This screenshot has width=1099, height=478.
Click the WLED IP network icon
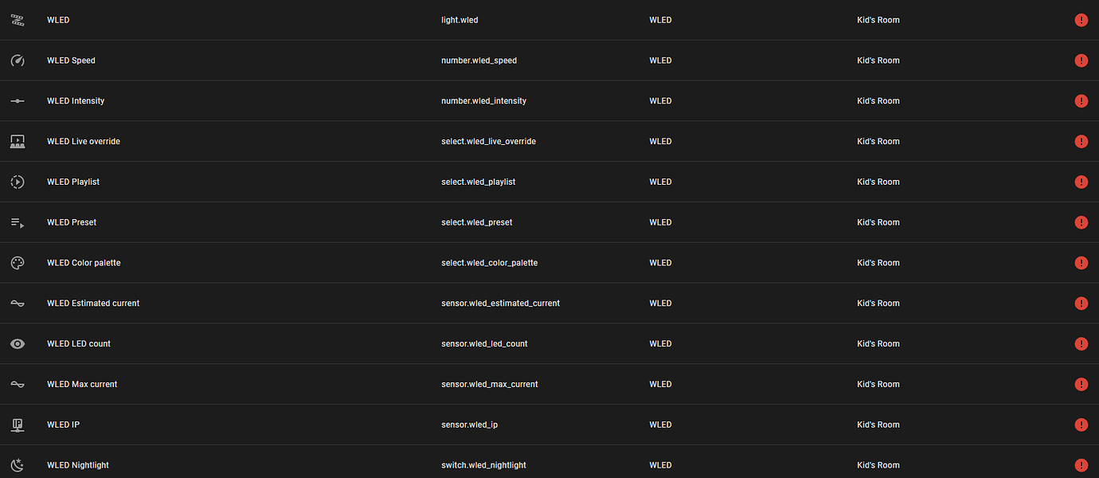(x=18, y=425)
